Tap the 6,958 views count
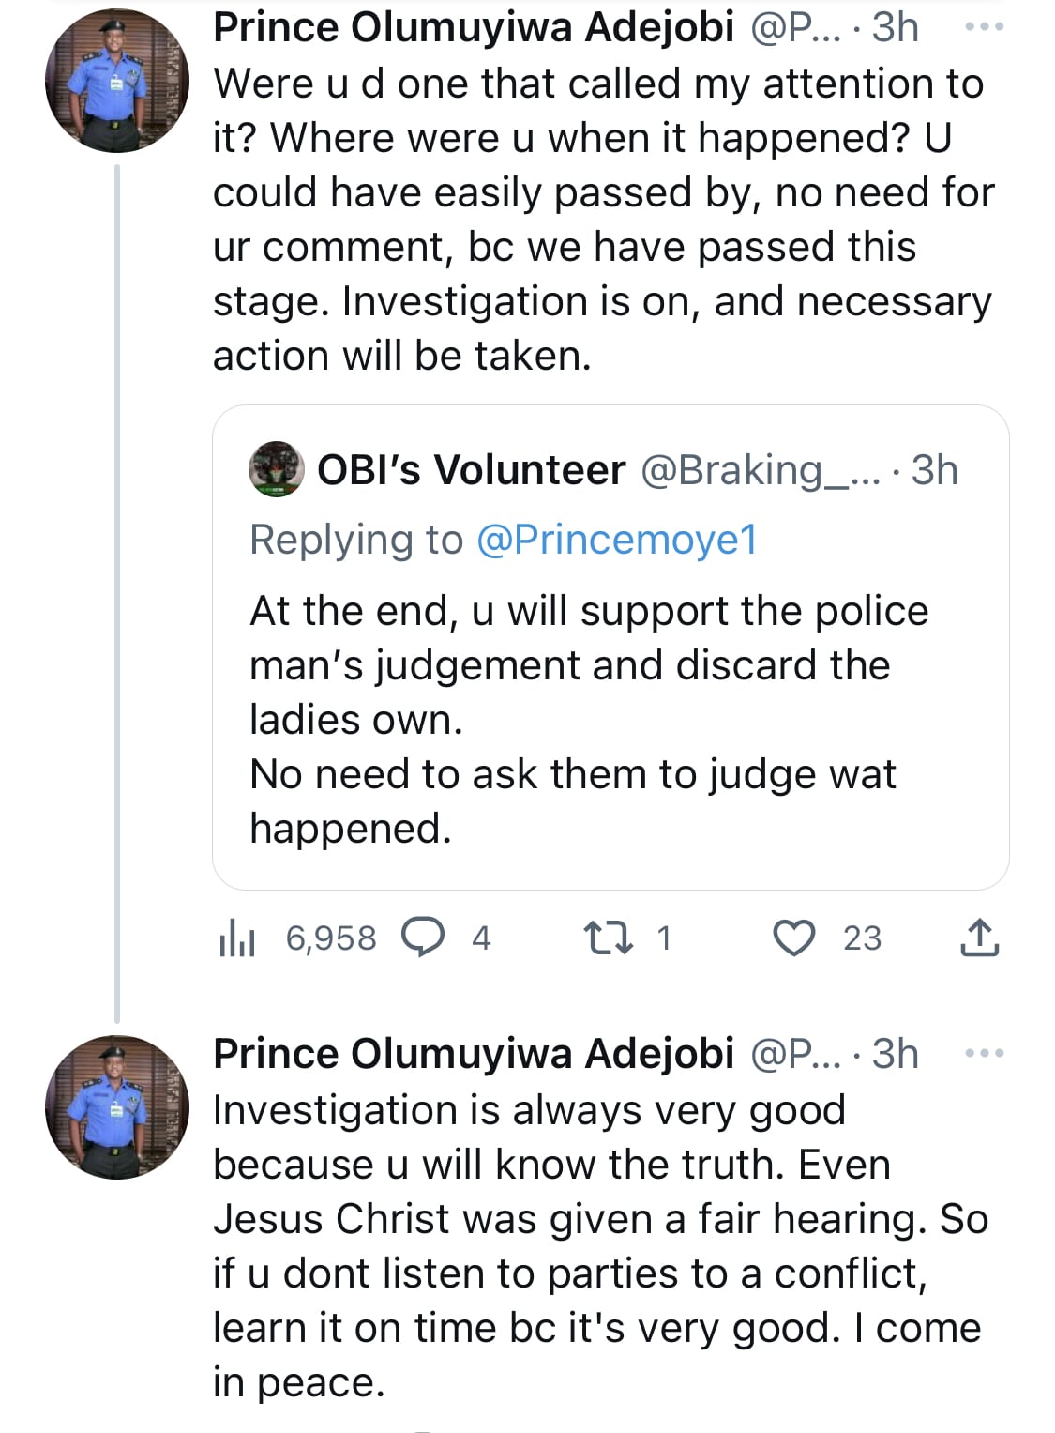 coord(331,938)
